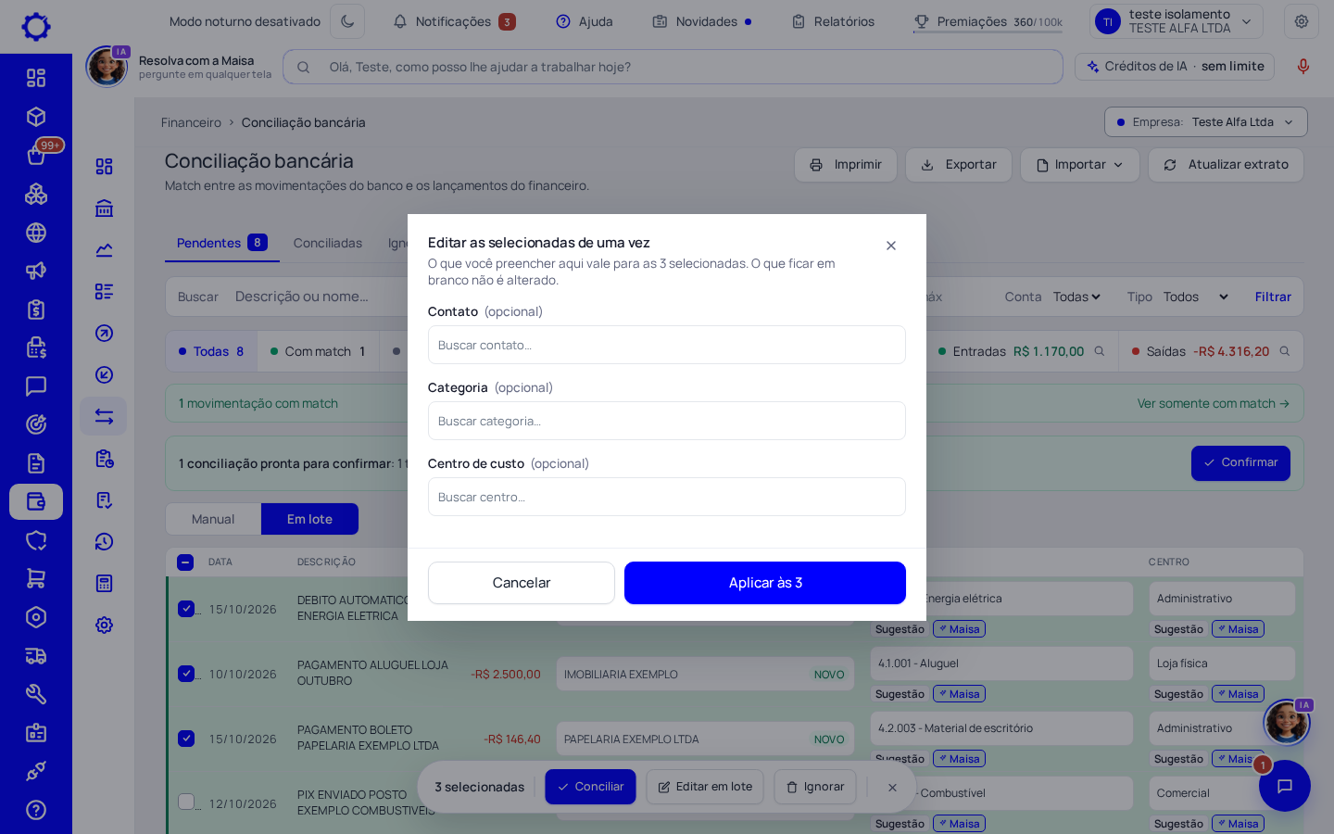Uncheck the DEBITO AUTOMATICO ENERGIA ELETRICA row
This screenshot has height=834, width=1334.
[x=186, y=609]
